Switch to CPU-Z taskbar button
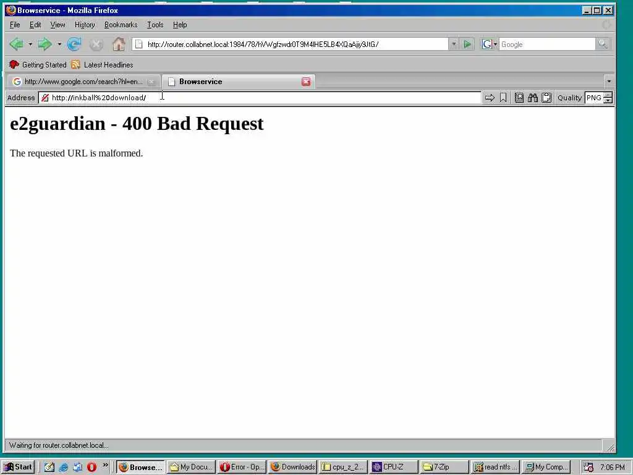 tap(394, 467)
